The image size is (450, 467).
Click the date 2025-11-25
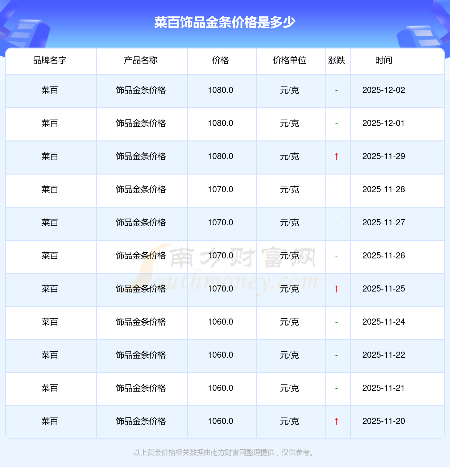pos(384,289)
